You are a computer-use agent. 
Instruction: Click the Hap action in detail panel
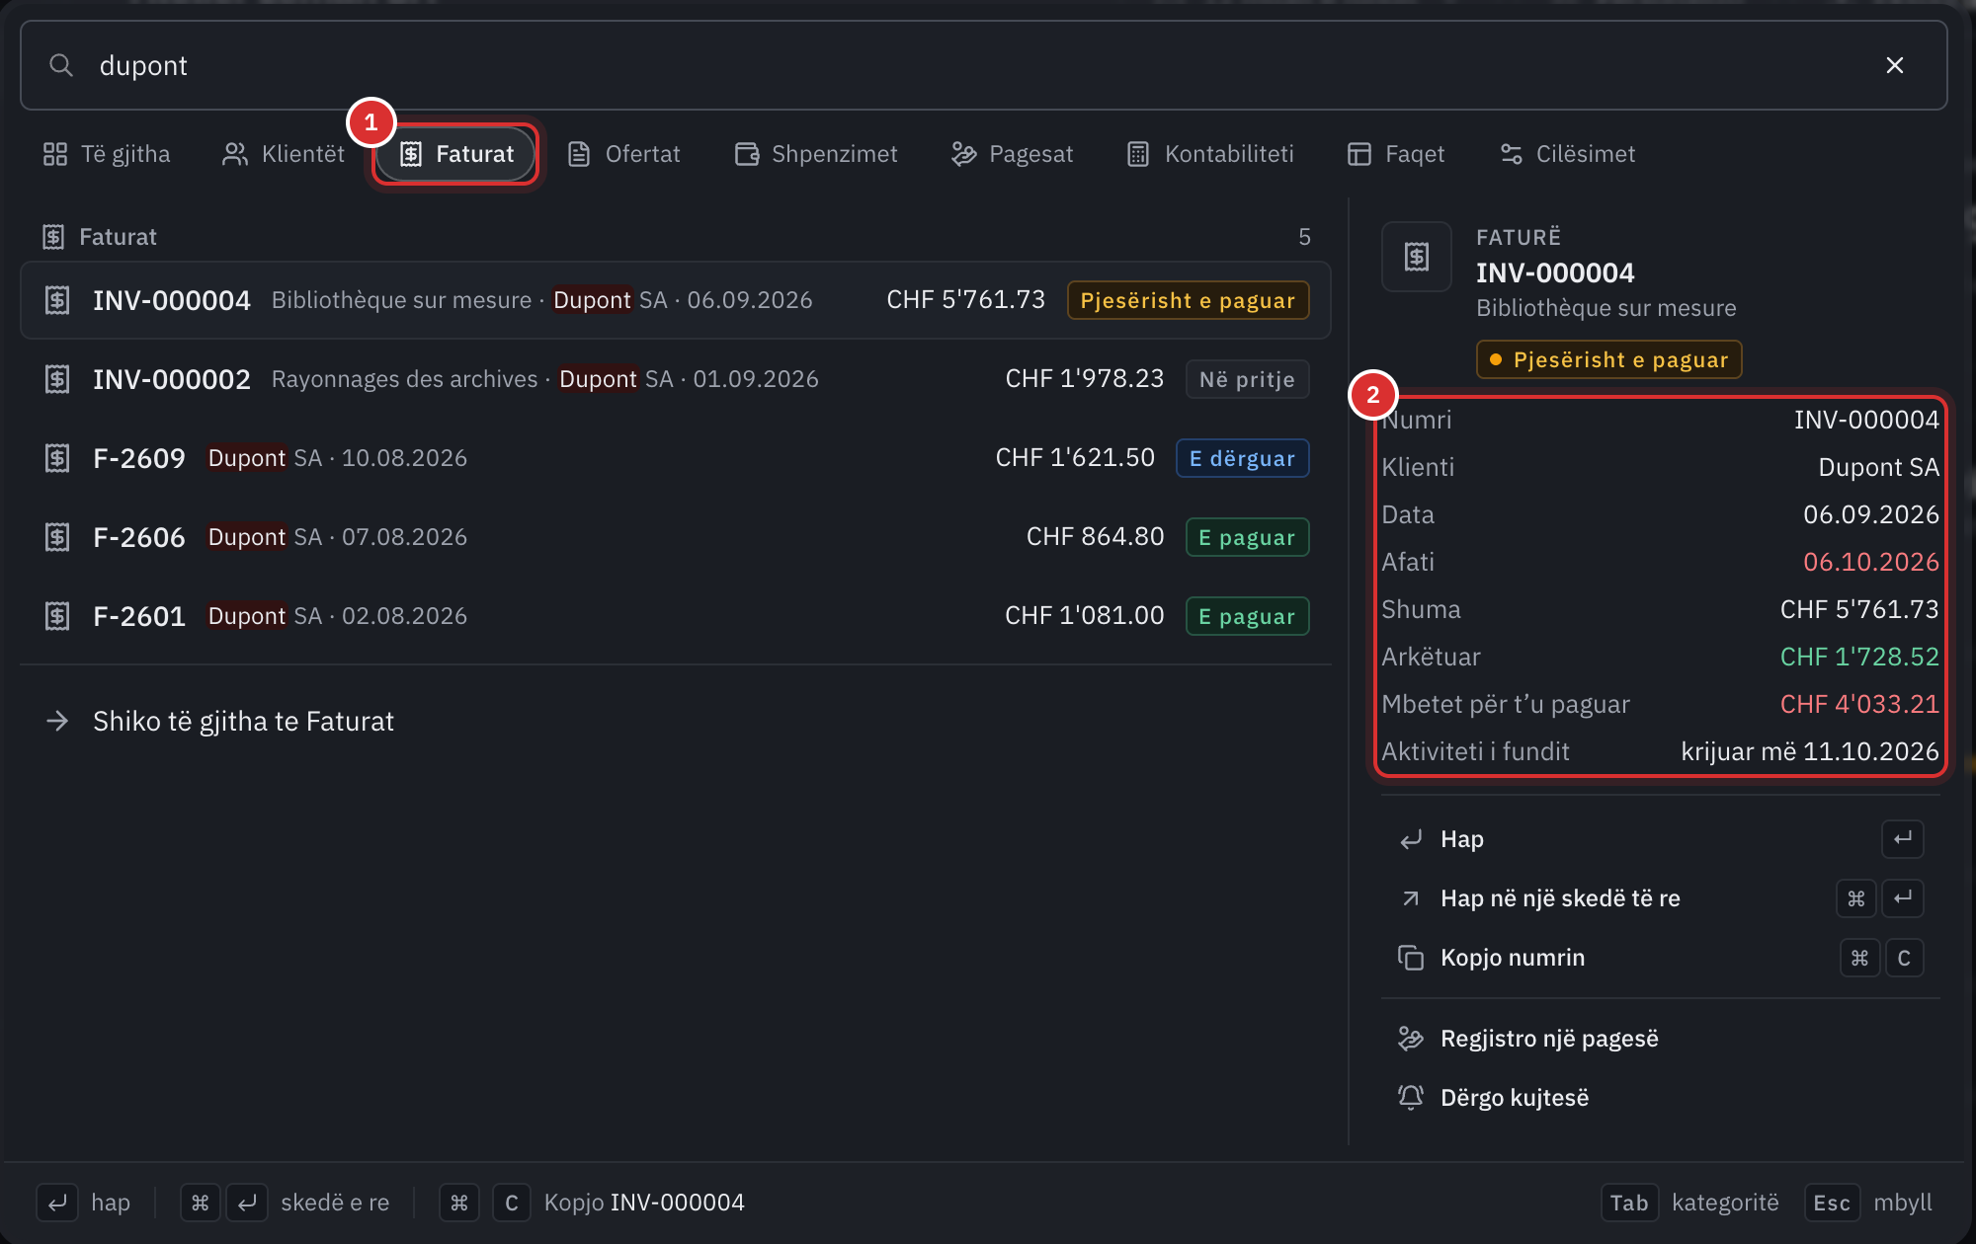point(1661,839)
